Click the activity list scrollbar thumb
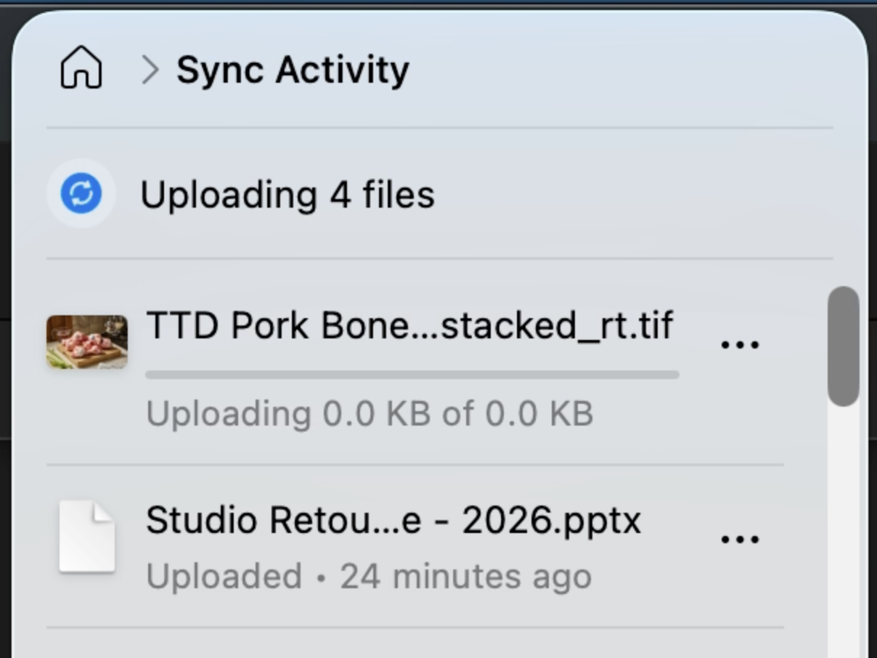 844,346
